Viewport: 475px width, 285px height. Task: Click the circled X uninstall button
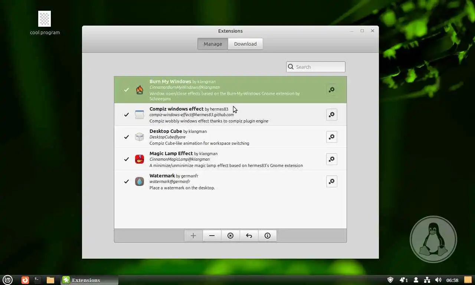(230, 236)
